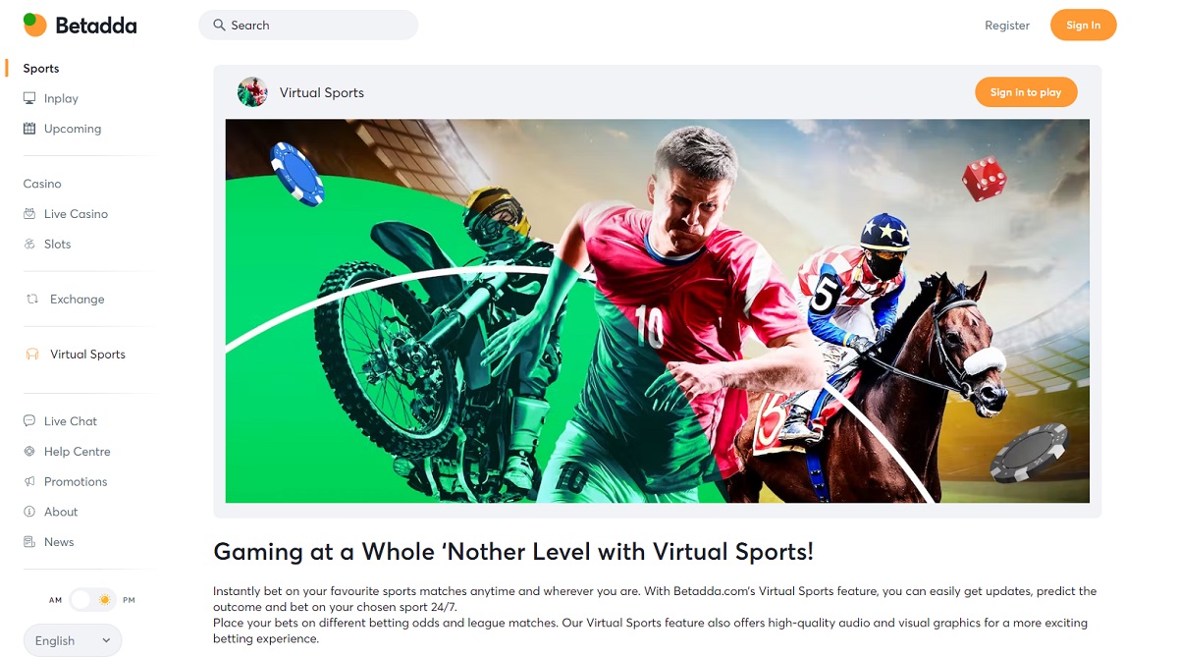Viewport: 1178px width, 657px height.
Task: Click the Live Chat bubble icon
Action: coord(29,421)
